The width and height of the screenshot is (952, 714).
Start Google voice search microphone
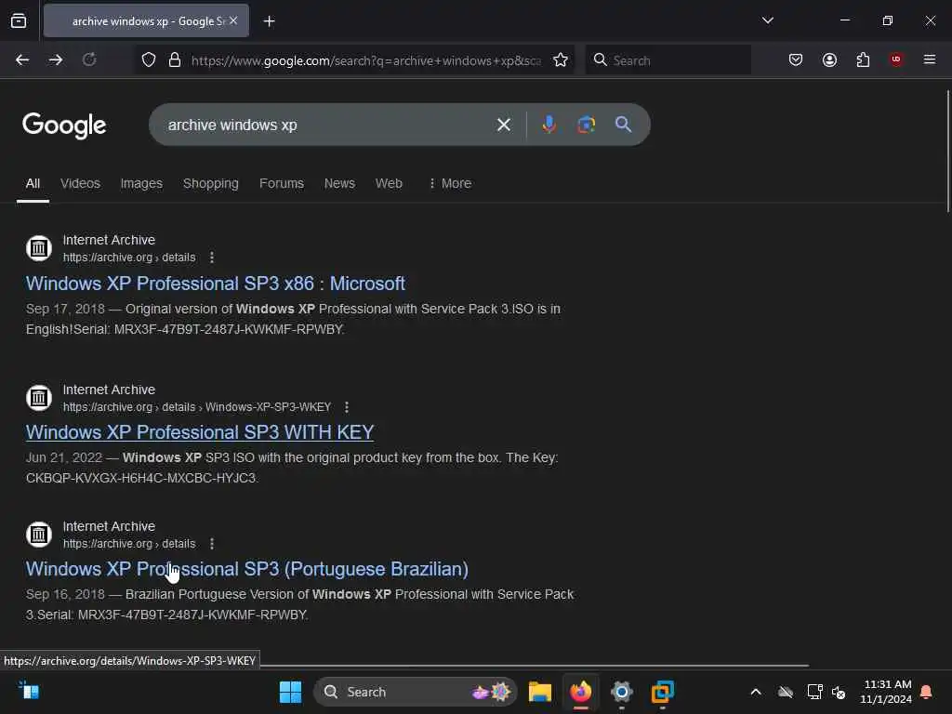click(x=549, y=125)
